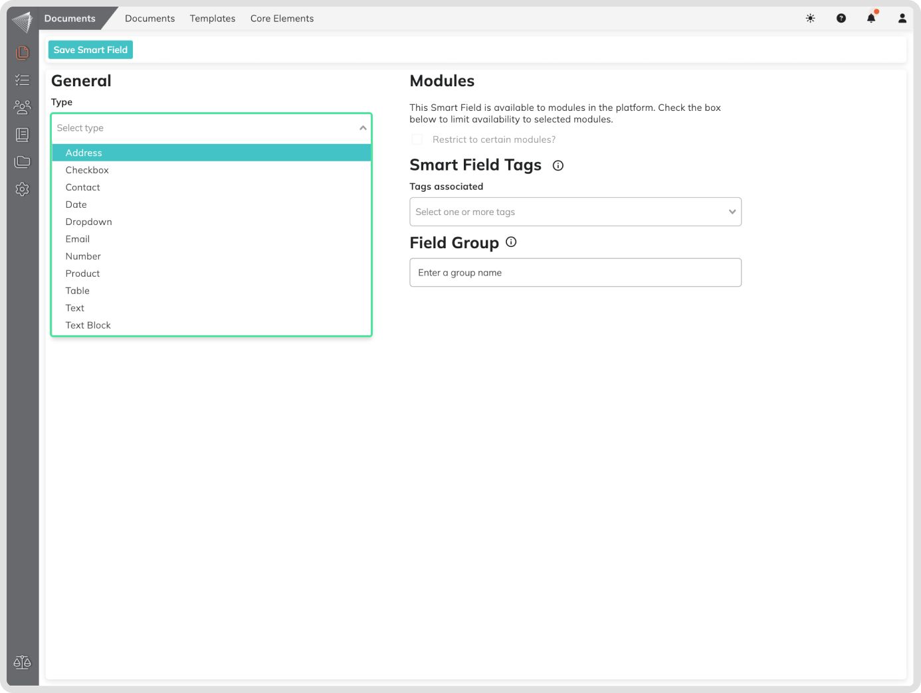Open the checklist tasks sidebar icon

pos(23,80)
